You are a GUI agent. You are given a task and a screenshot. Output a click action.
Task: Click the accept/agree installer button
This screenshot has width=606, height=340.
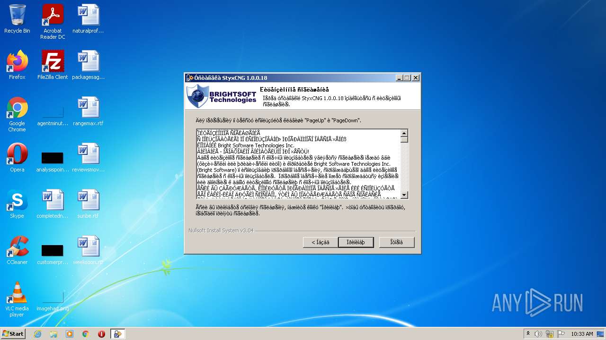(356, 242)
